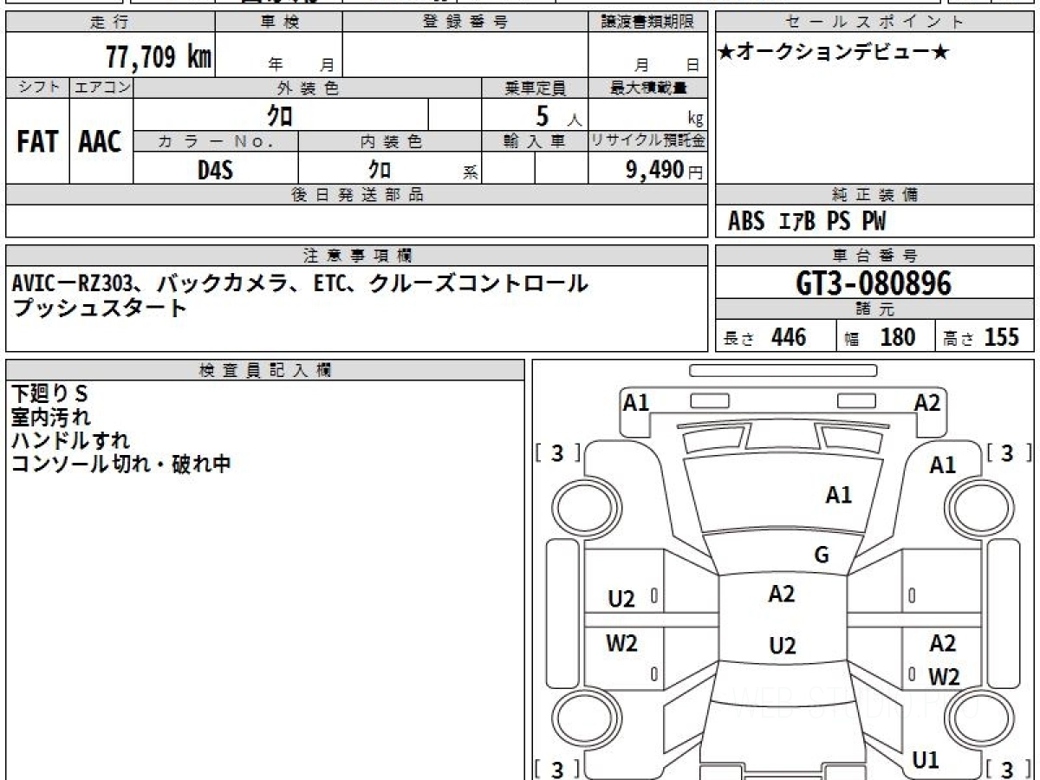Click the 外装色 header cell

(307, 88)
